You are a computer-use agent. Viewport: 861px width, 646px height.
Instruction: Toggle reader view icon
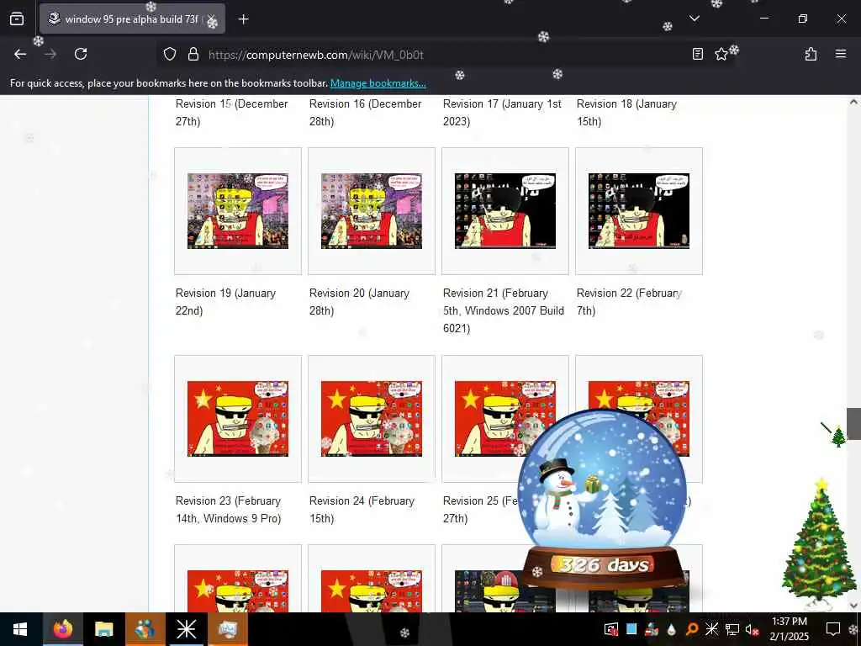click(697, 54)
